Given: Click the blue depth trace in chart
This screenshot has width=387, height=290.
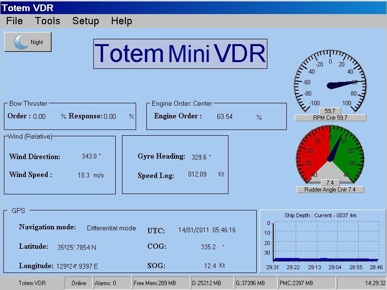Looking at the screenshot, I should pyautogui.click(x=326, y=259).
